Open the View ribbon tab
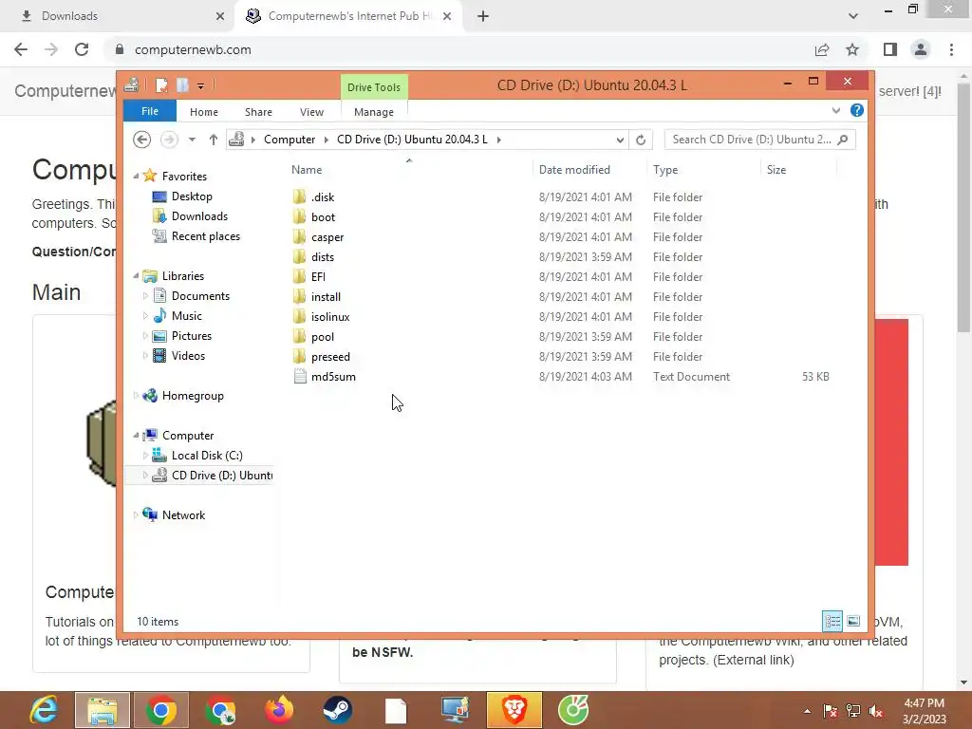The width and height of the screenshot is (972, 729). point(311,112)
